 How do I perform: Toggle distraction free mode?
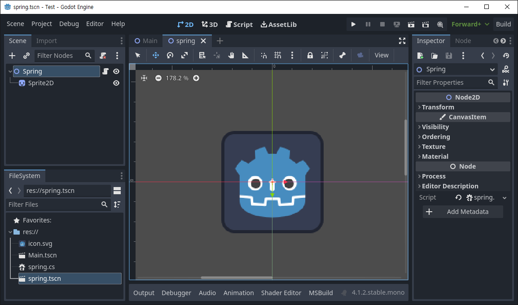pos(402,41)
